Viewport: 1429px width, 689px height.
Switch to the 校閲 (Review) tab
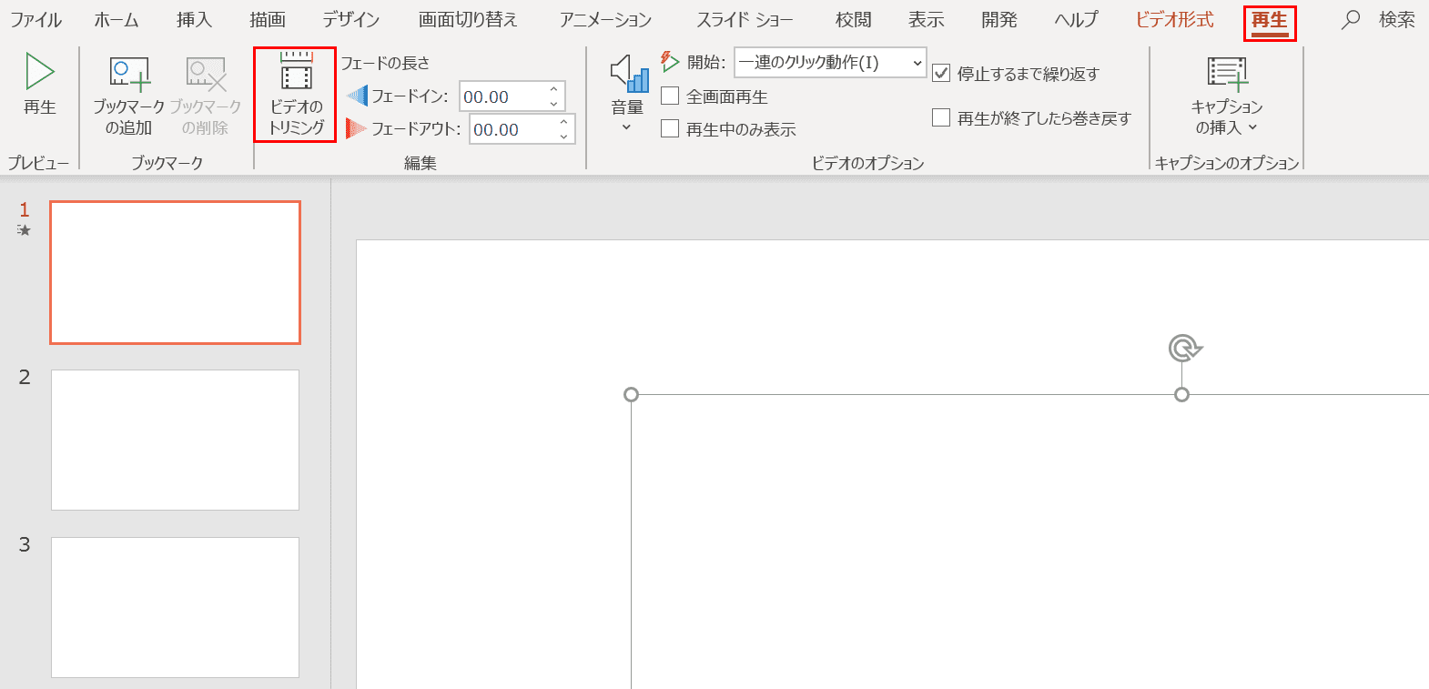coord(854,19)
